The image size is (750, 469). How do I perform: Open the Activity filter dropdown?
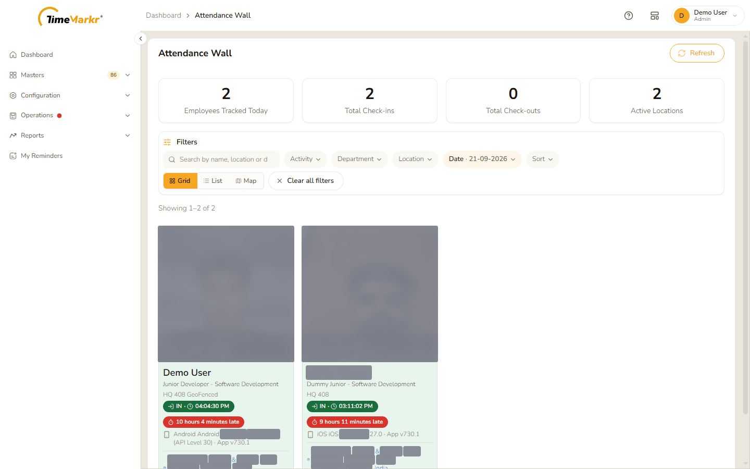tap(305, 159)
